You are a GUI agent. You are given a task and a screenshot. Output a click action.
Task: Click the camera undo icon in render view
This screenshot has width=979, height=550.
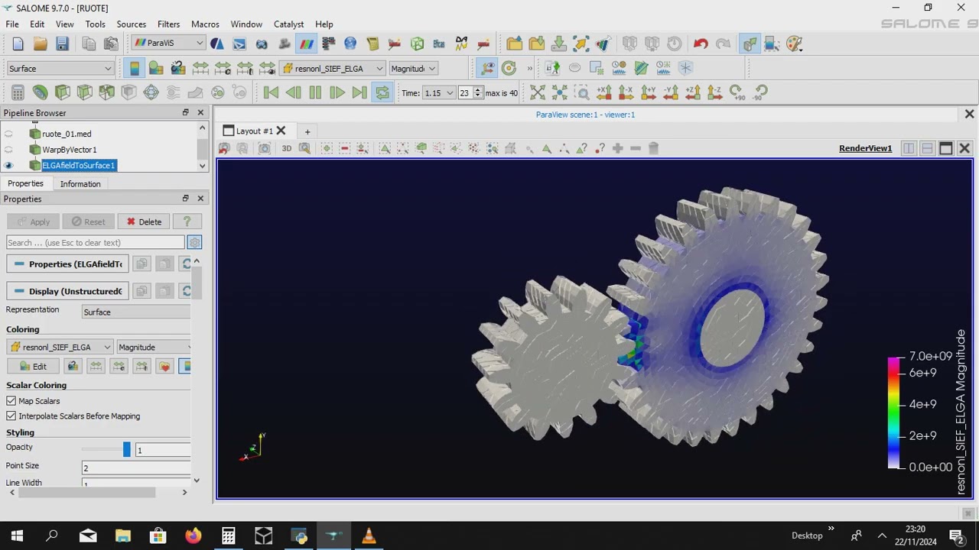[x=225, y=148]
